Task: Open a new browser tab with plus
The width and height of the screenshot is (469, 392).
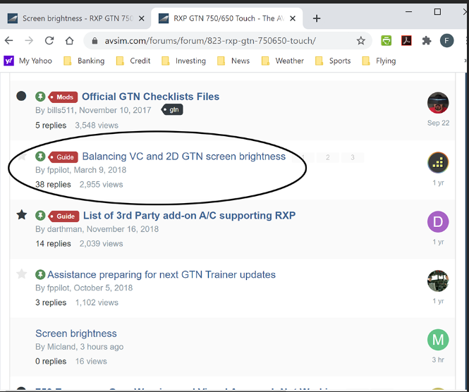Action: tap(317, 18)
